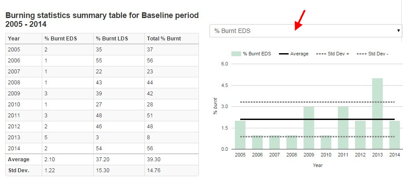Click the 2014 bar in chart
Viewport: 403px width, 185px height.
pyautogui.click(x=395, y=134)
